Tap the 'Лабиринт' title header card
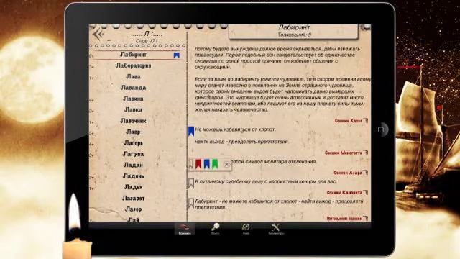Image resolution: width=460 pixels, height=259 pixels. [294, 31]
